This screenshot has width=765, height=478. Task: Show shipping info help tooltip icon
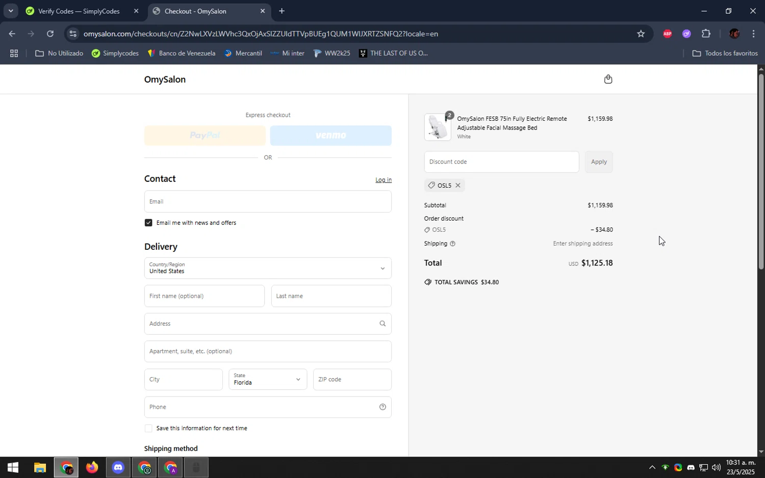(452, 244)
